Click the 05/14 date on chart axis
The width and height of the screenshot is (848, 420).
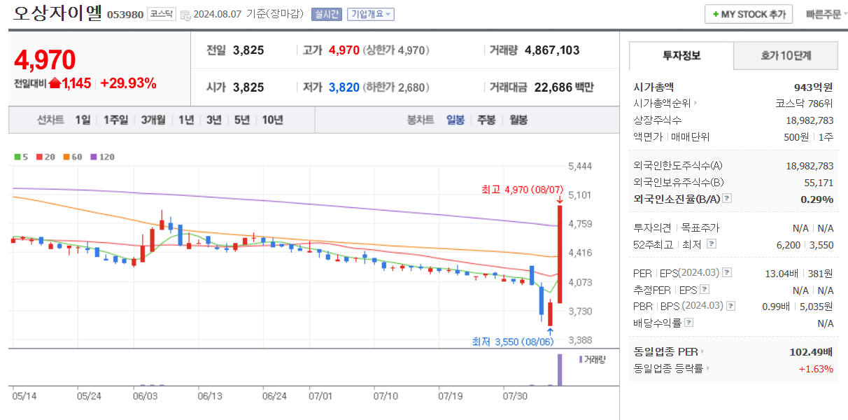(x=24, y=395)
